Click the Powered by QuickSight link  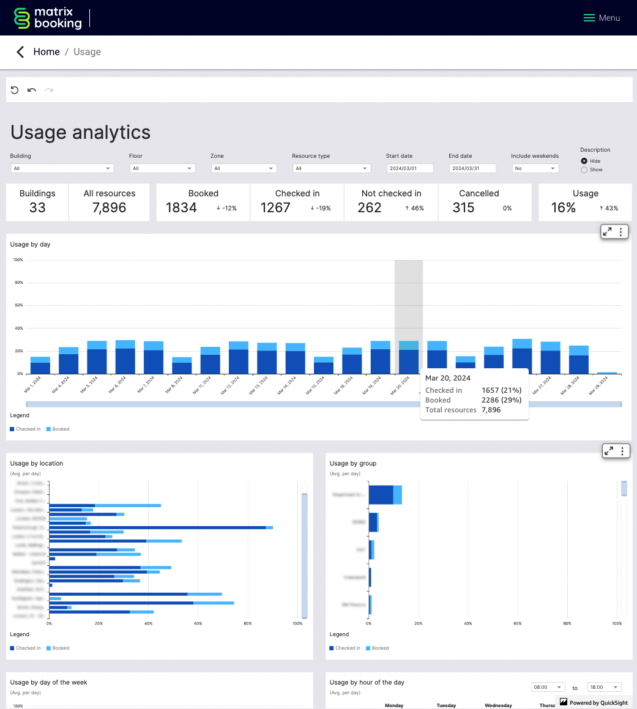pos(594,702)
